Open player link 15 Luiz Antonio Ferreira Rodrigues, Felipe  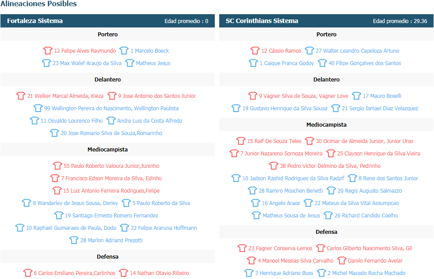(x=111, y=191)
